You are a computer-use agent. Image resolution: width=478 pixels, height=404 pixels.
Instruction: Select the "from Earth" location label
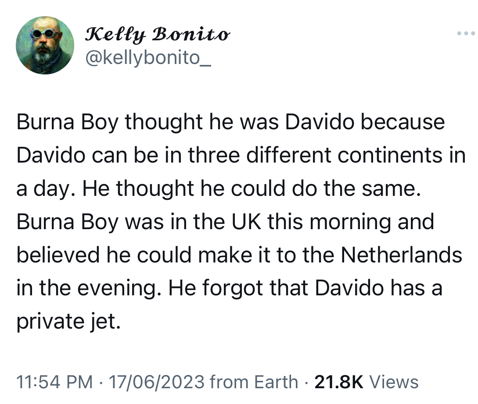pos(254,382)
